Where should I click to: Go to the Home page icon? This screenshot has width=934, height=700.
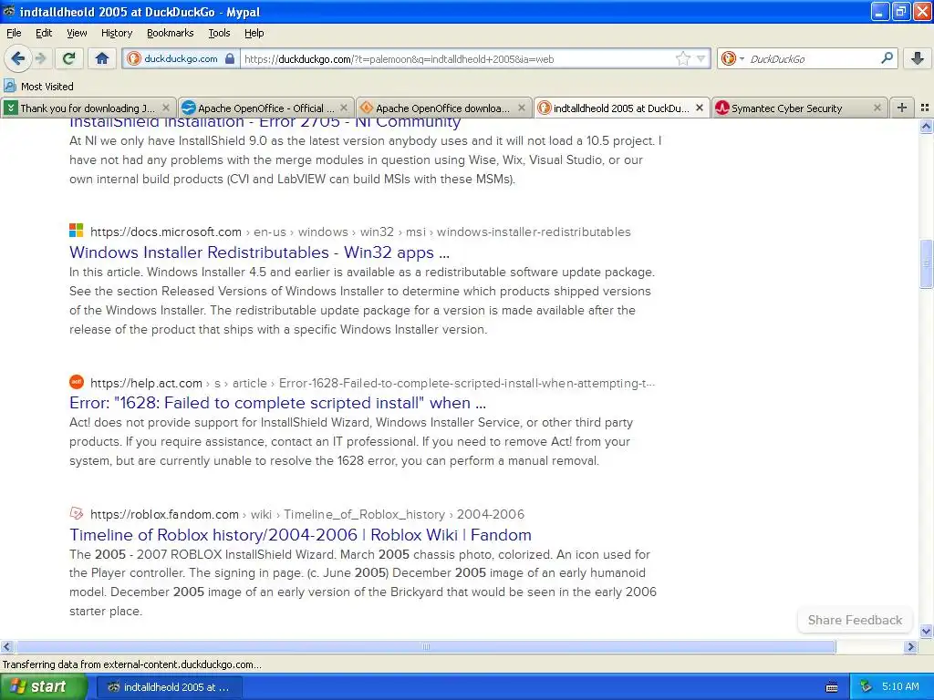102,58
